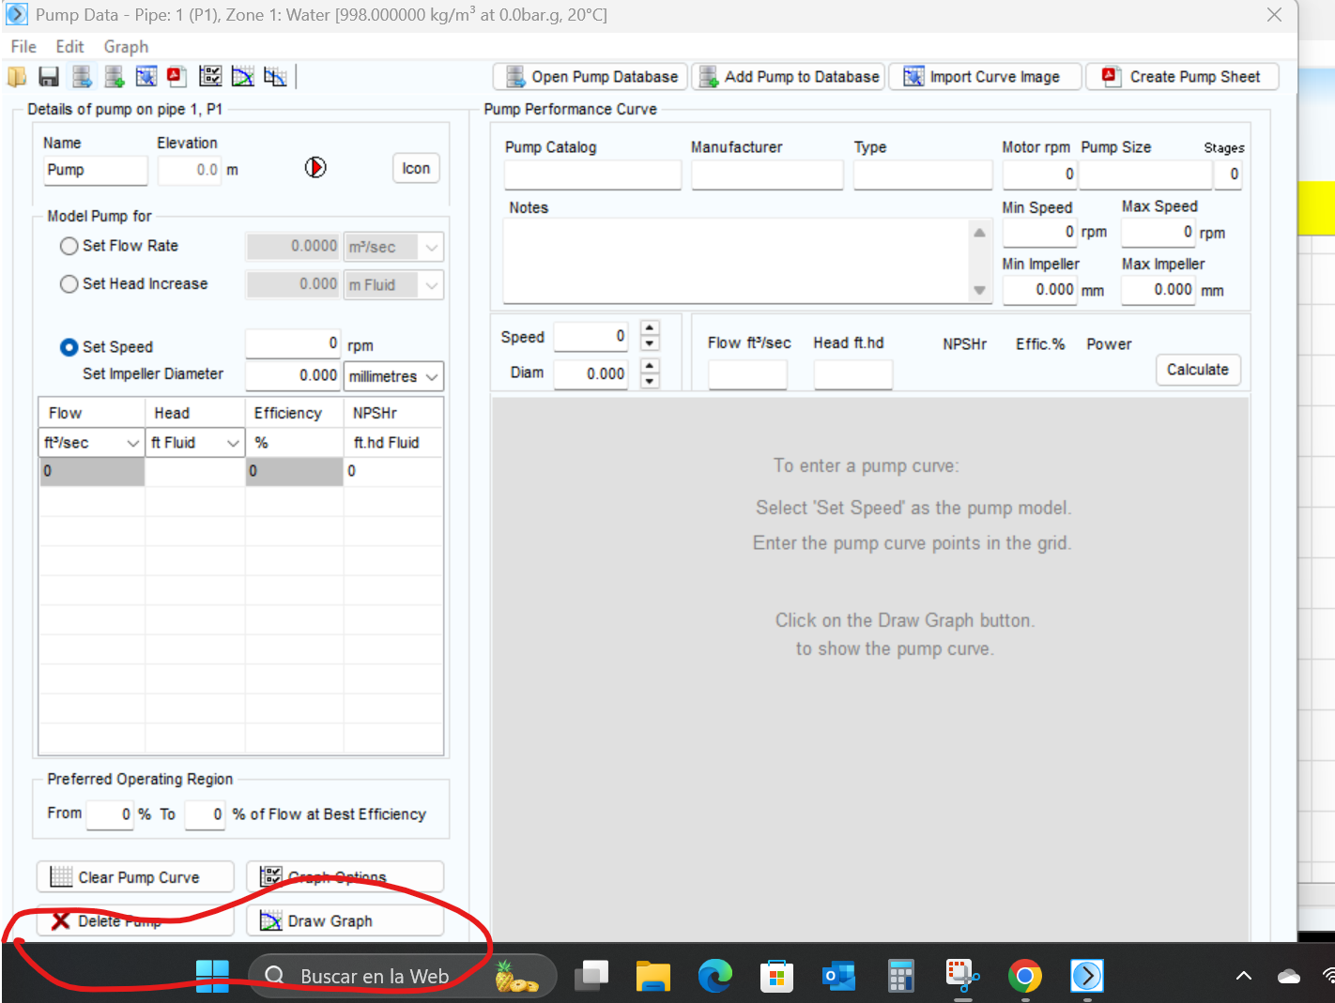Screen dimensions: 1335x1003
Task: Select the Set Flow Rate radio button
Action: coord(69,246)
